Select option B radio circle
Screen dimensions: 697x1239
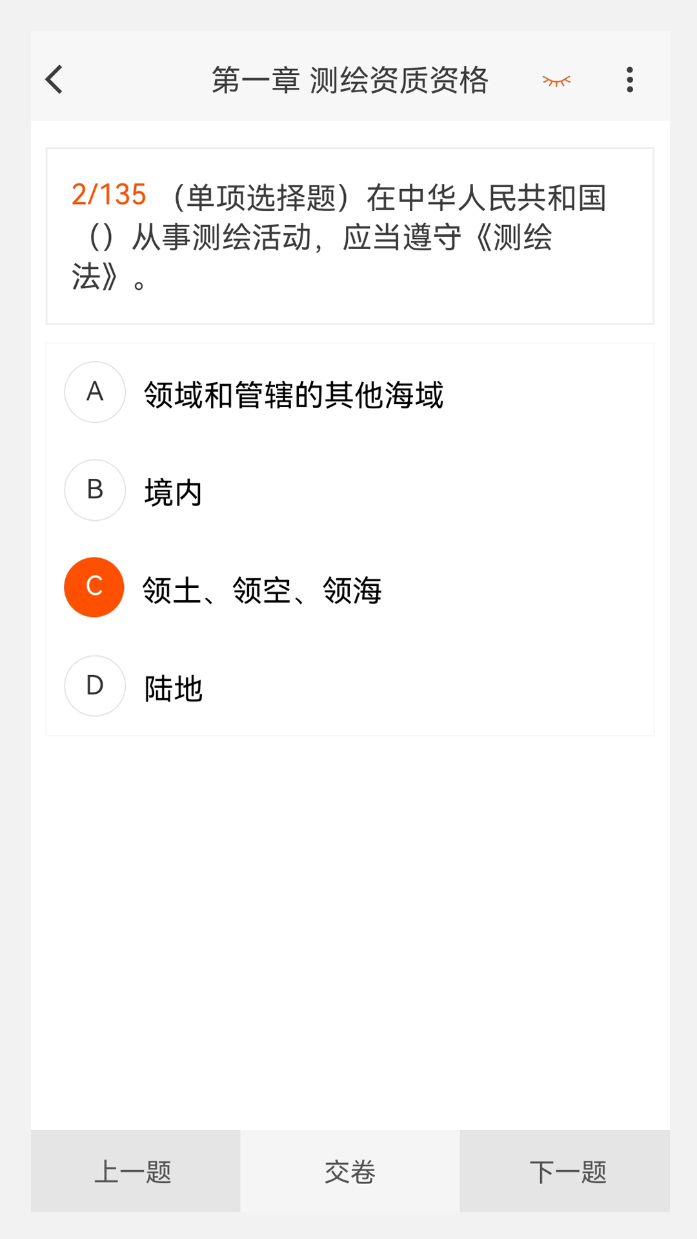tap(95, 490)
